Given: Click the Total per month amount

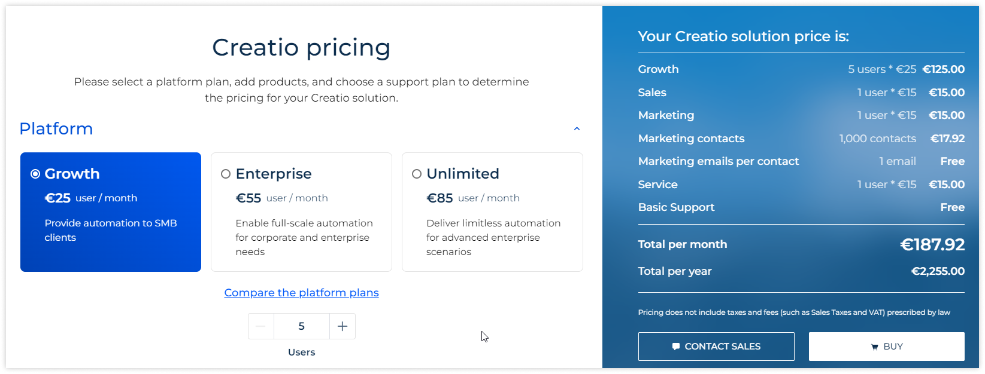Looking at the screenshot, I should (x=932, y=244).
